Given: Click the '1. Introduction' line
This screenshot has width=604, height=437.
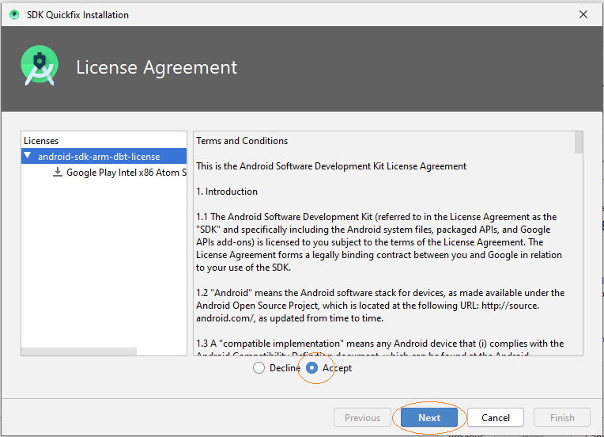Looking at the screenshot, I should pyautogui.click(x=227, y=192).
